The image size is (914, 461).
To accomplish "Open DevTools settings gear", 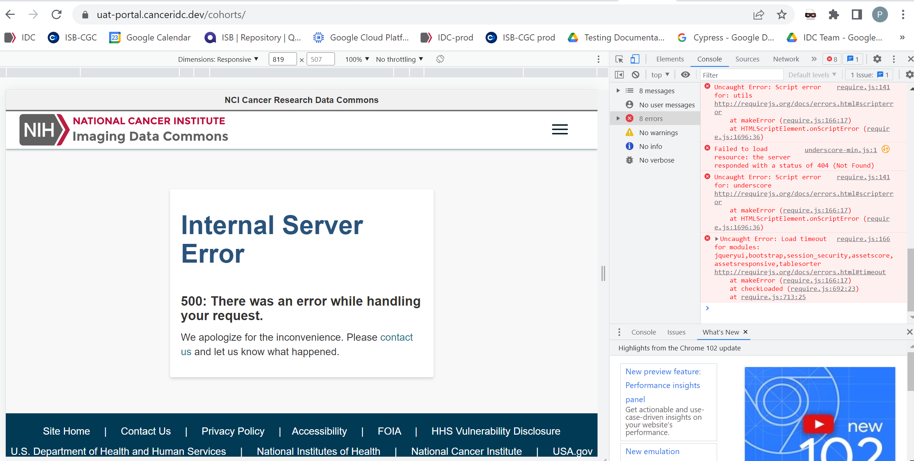I will 877,59.
